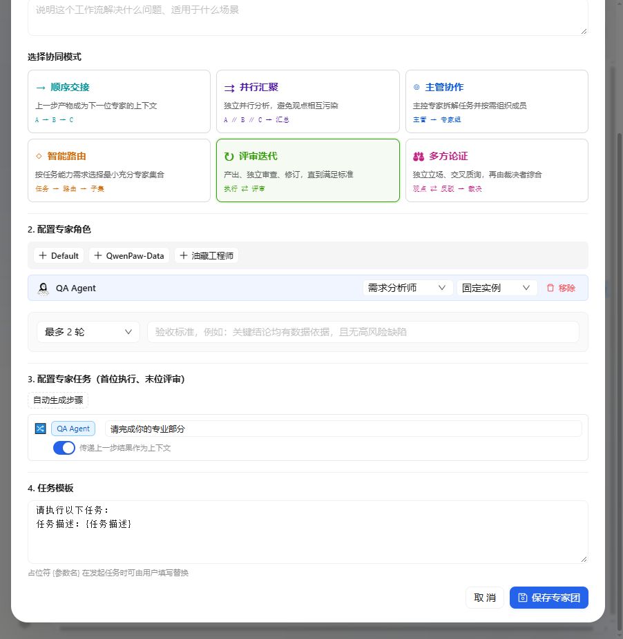Click the "主管 → 专家组" flow text

tap(437, 120)
